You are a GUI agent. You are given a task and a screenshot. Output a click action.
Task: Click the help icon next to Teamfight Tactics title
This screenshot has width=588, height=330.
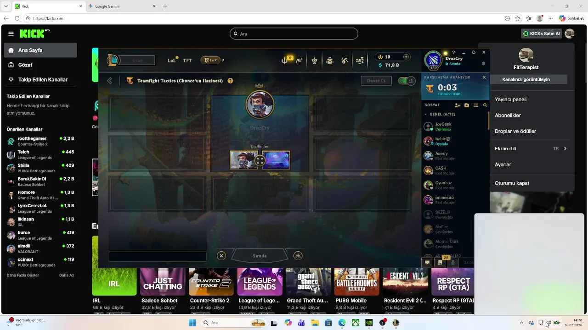pos(230,81)
